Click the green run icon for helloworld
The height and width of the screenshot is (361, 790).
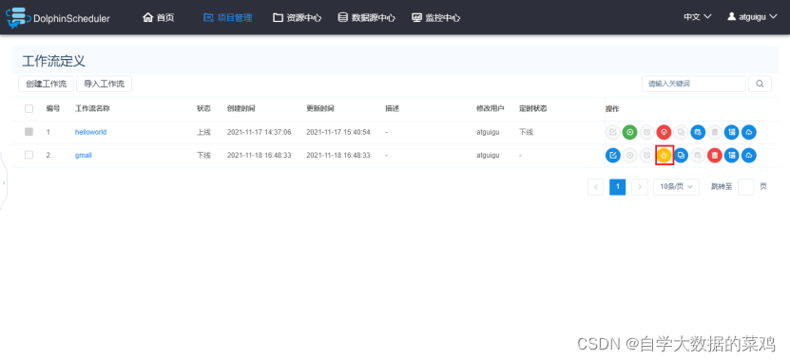coord(629,132)
